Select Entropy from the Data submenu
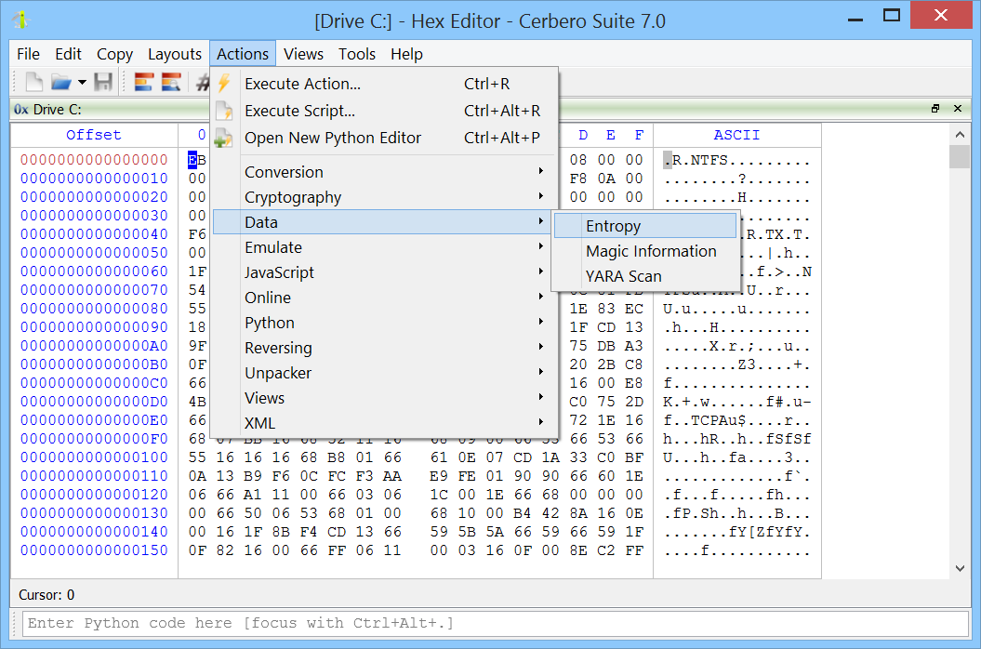The image size is (981, 649). pos(613,226)
